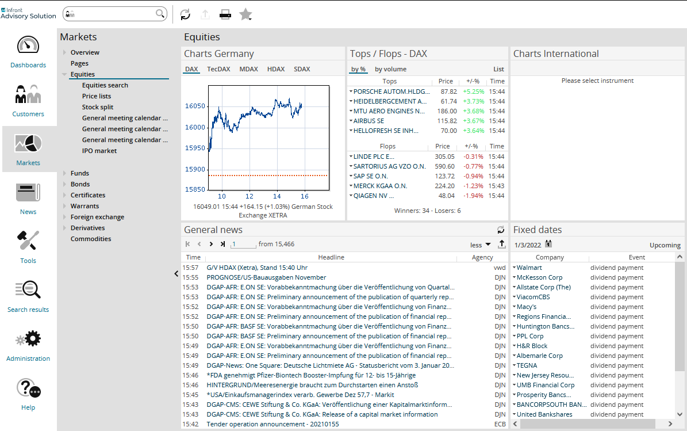Click the favorites star icon
Image resolution: width=687 pixels, height=431 pixels.
[245, 14]
